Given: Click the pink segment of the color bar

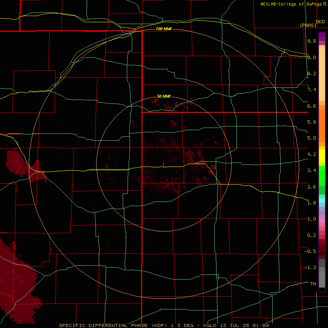Looking at the screenshot, I should click(322, 221).
